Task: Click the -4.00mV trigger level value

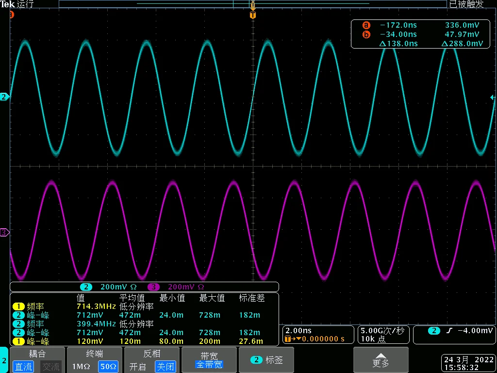Action: (475, 331)
